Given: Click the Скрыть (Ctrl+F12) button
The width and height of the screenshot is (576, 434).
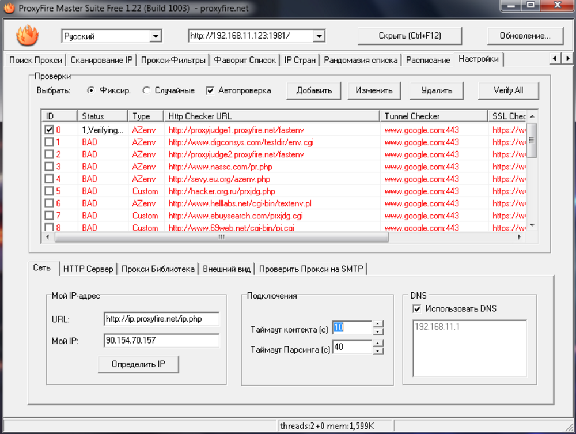Looking at the screenshot, I should click(410, 36).
